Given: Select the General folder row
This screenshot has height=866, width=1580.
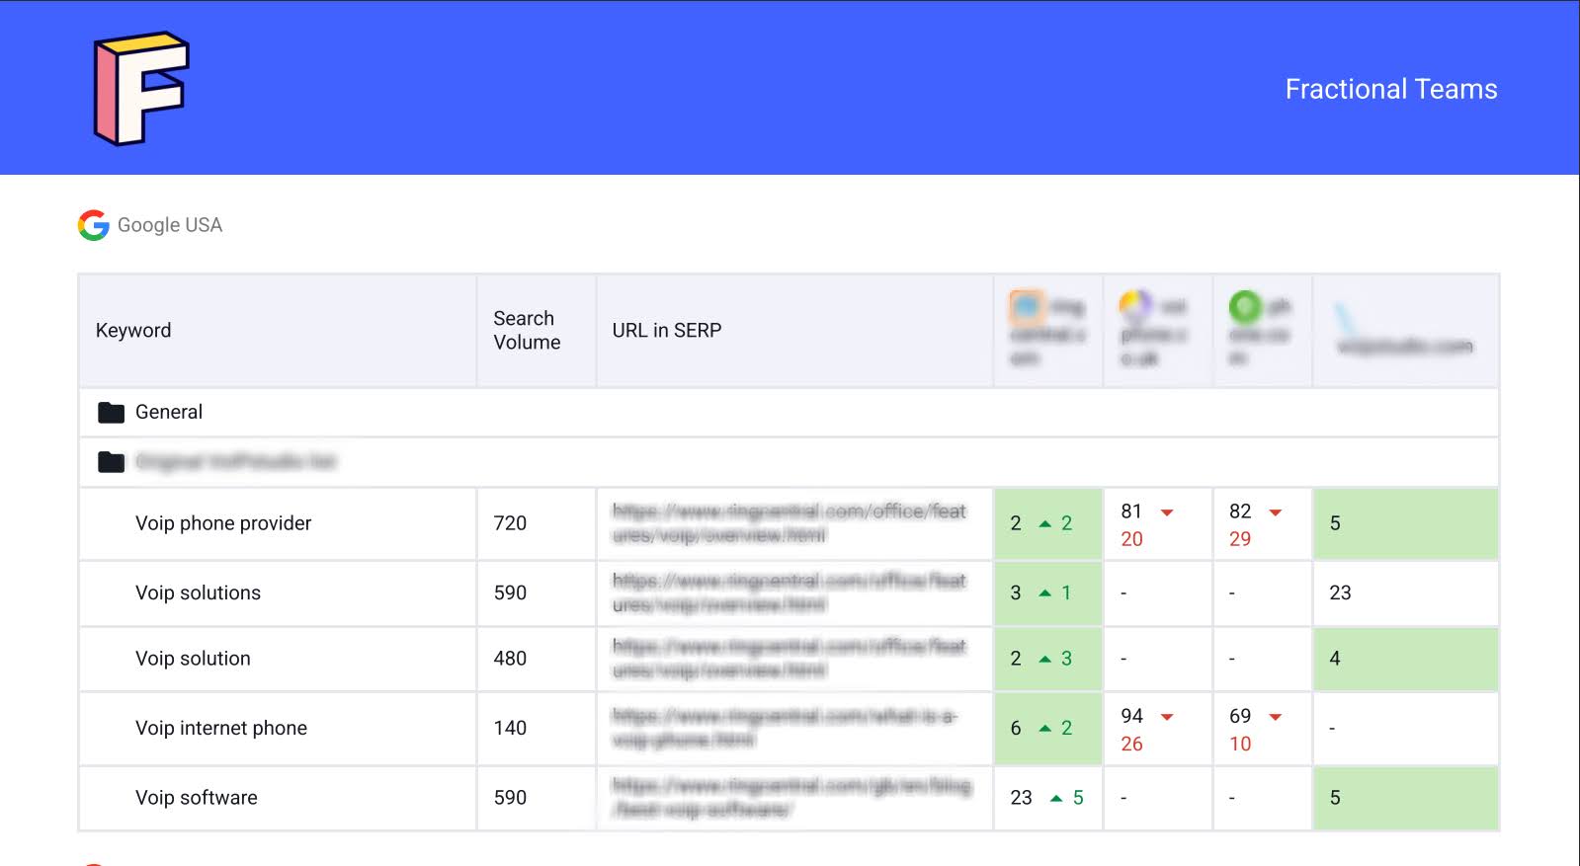Looking at the screenshot, I should (789, 412).
